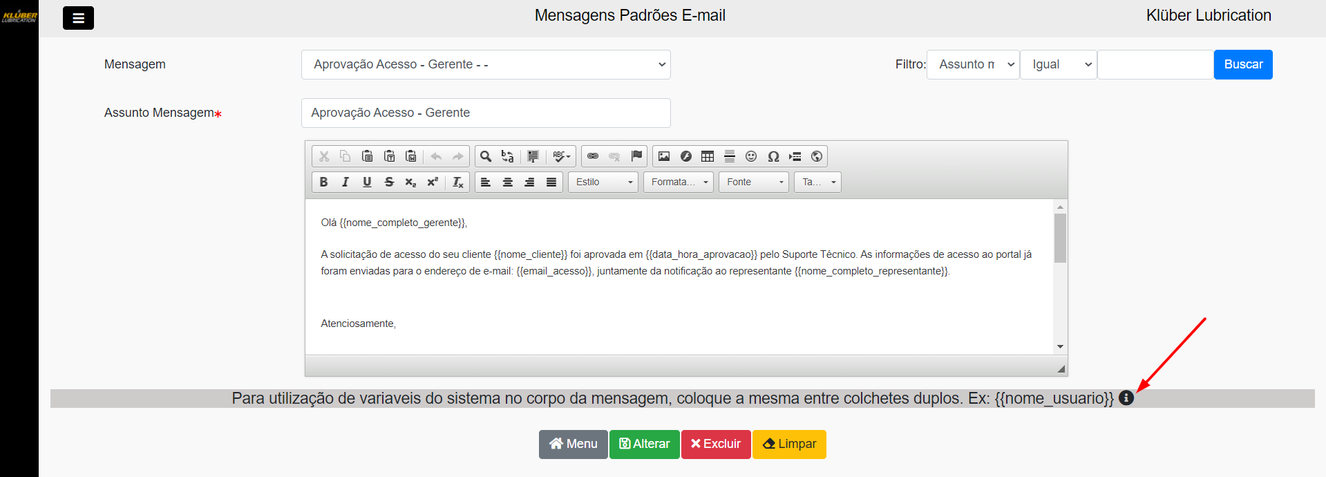Click the Buscar button
The image size is (1326, 477).
(x=1243, y=64)
